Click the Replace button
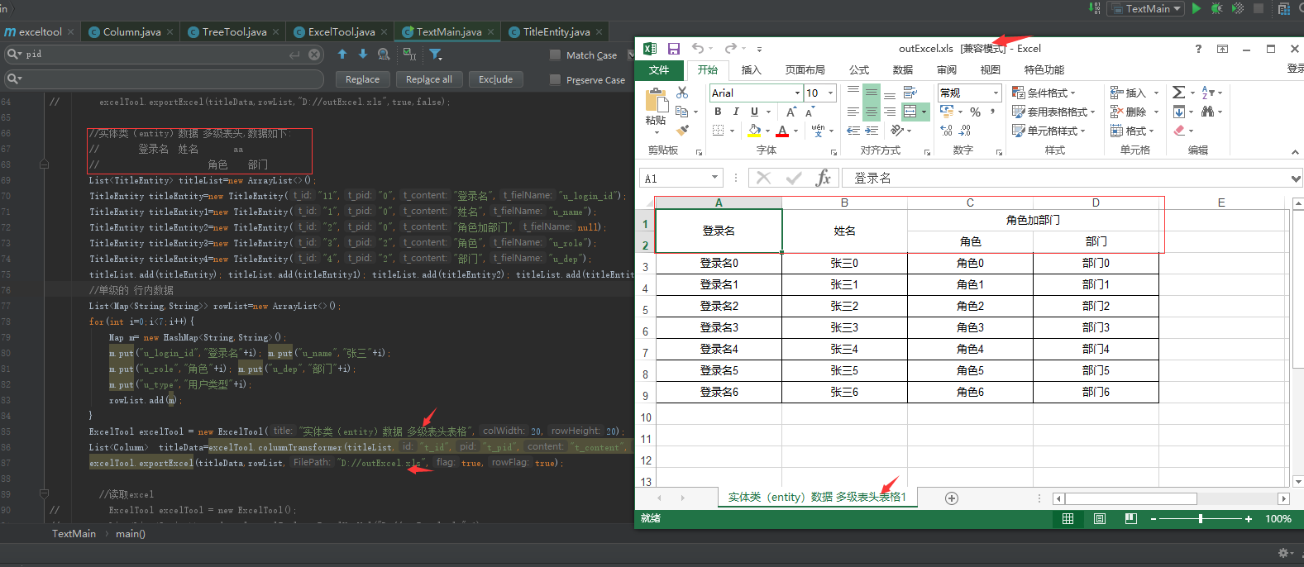This screenshot has width=1304, height=567. 362,79
